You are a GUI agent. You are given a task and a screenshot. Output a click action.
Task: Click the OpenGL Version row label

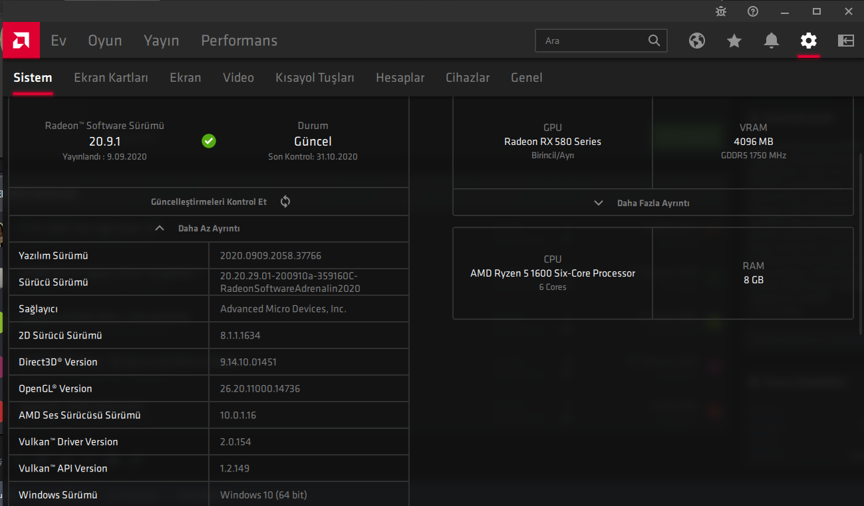(55, 388)
